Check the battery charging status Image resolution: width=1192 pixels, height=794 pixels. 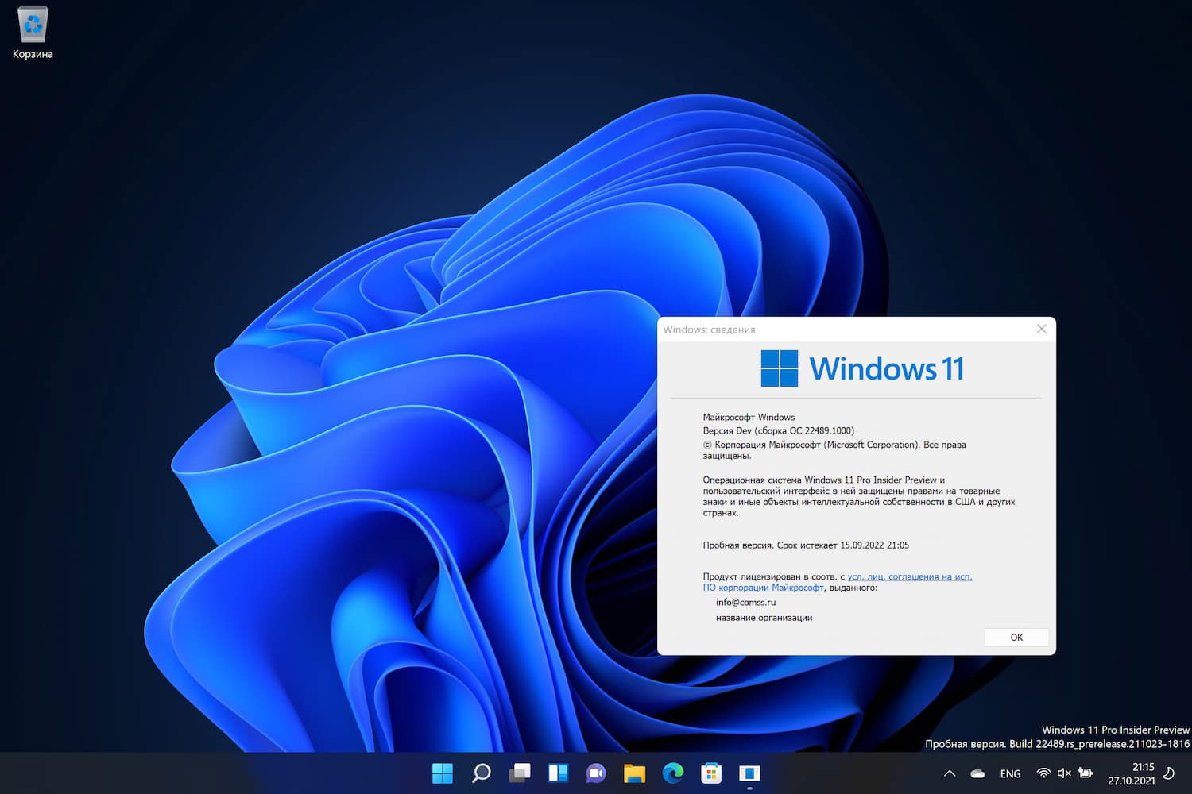coord(1086,773)
